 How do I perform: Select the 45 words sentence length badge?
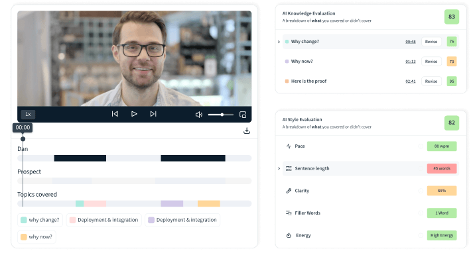tap(442, 168)
